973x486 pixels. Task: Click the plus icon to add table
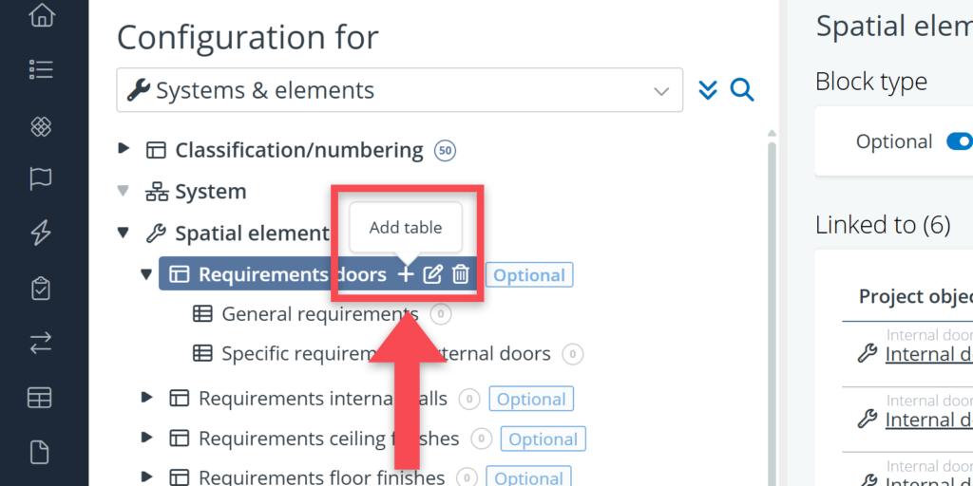[x=406, y=275]
